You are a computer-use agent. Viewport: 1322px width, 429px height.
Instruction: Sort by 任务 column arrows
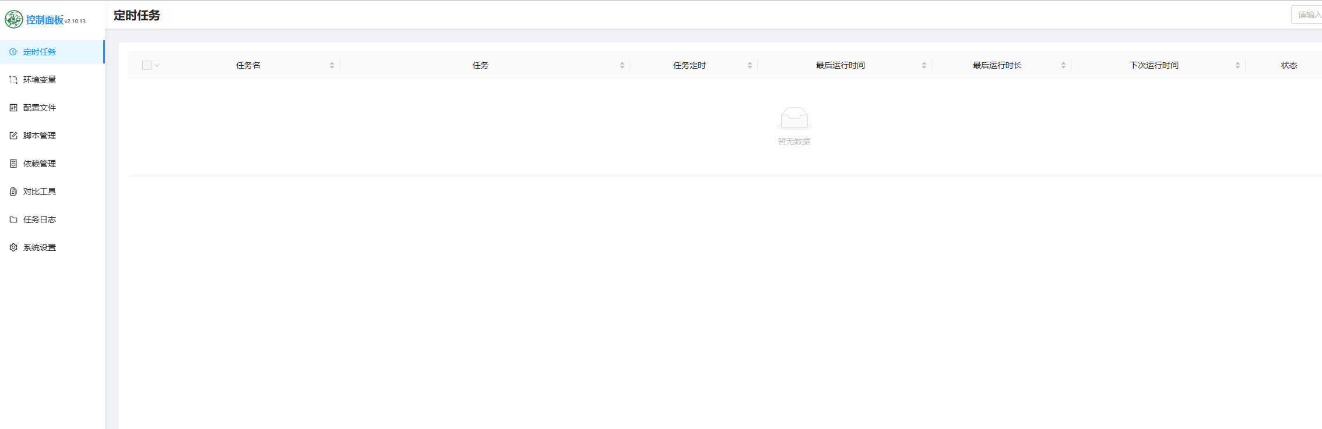point(622,65)
